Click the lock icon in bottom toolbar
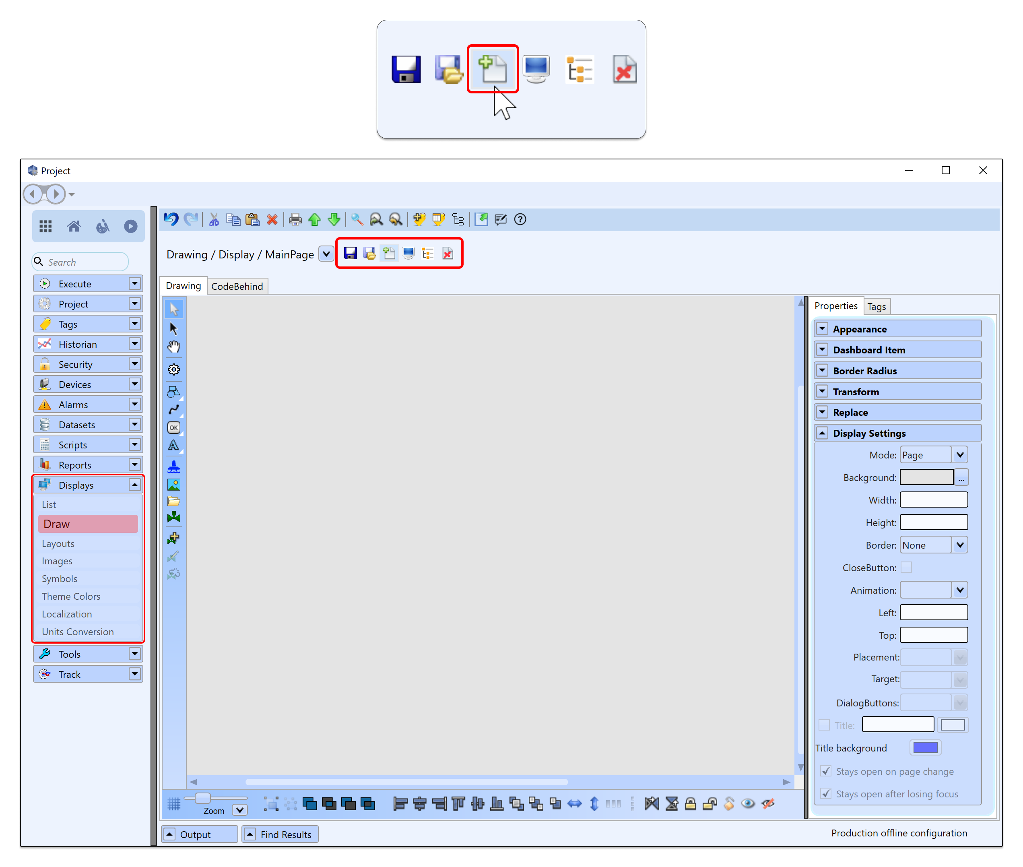The image size is (1023, 867). pyautogui.click(x=690, y=803)
